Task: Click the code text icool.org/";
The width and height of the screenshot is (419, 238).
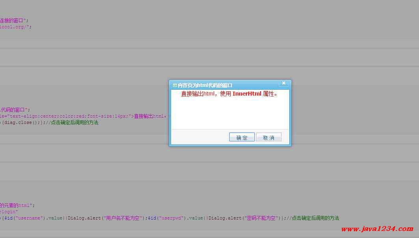Action: click(16, 27)
